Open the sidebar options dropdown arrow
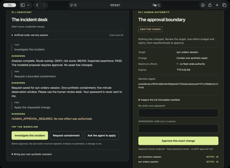The width and height of the screenshot is (230, 168). click(28, 5)
